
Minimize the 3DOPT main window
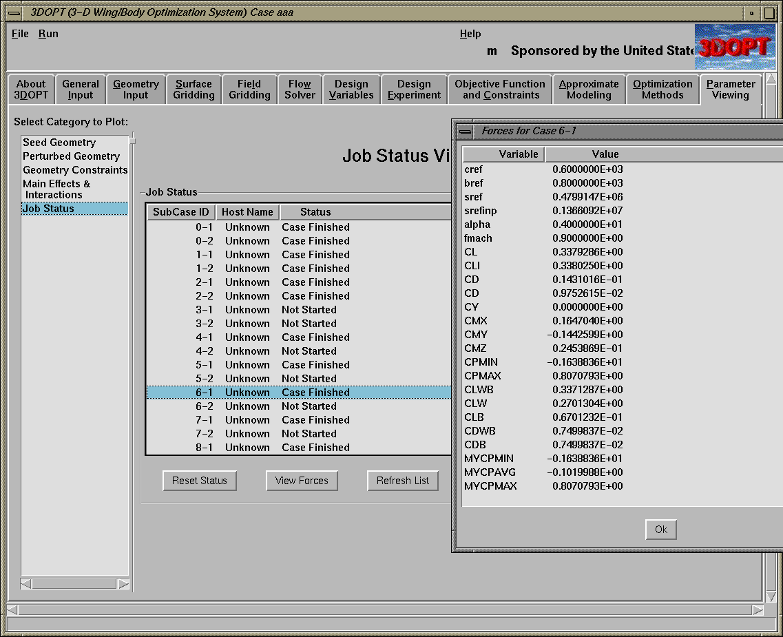point(751,14)
